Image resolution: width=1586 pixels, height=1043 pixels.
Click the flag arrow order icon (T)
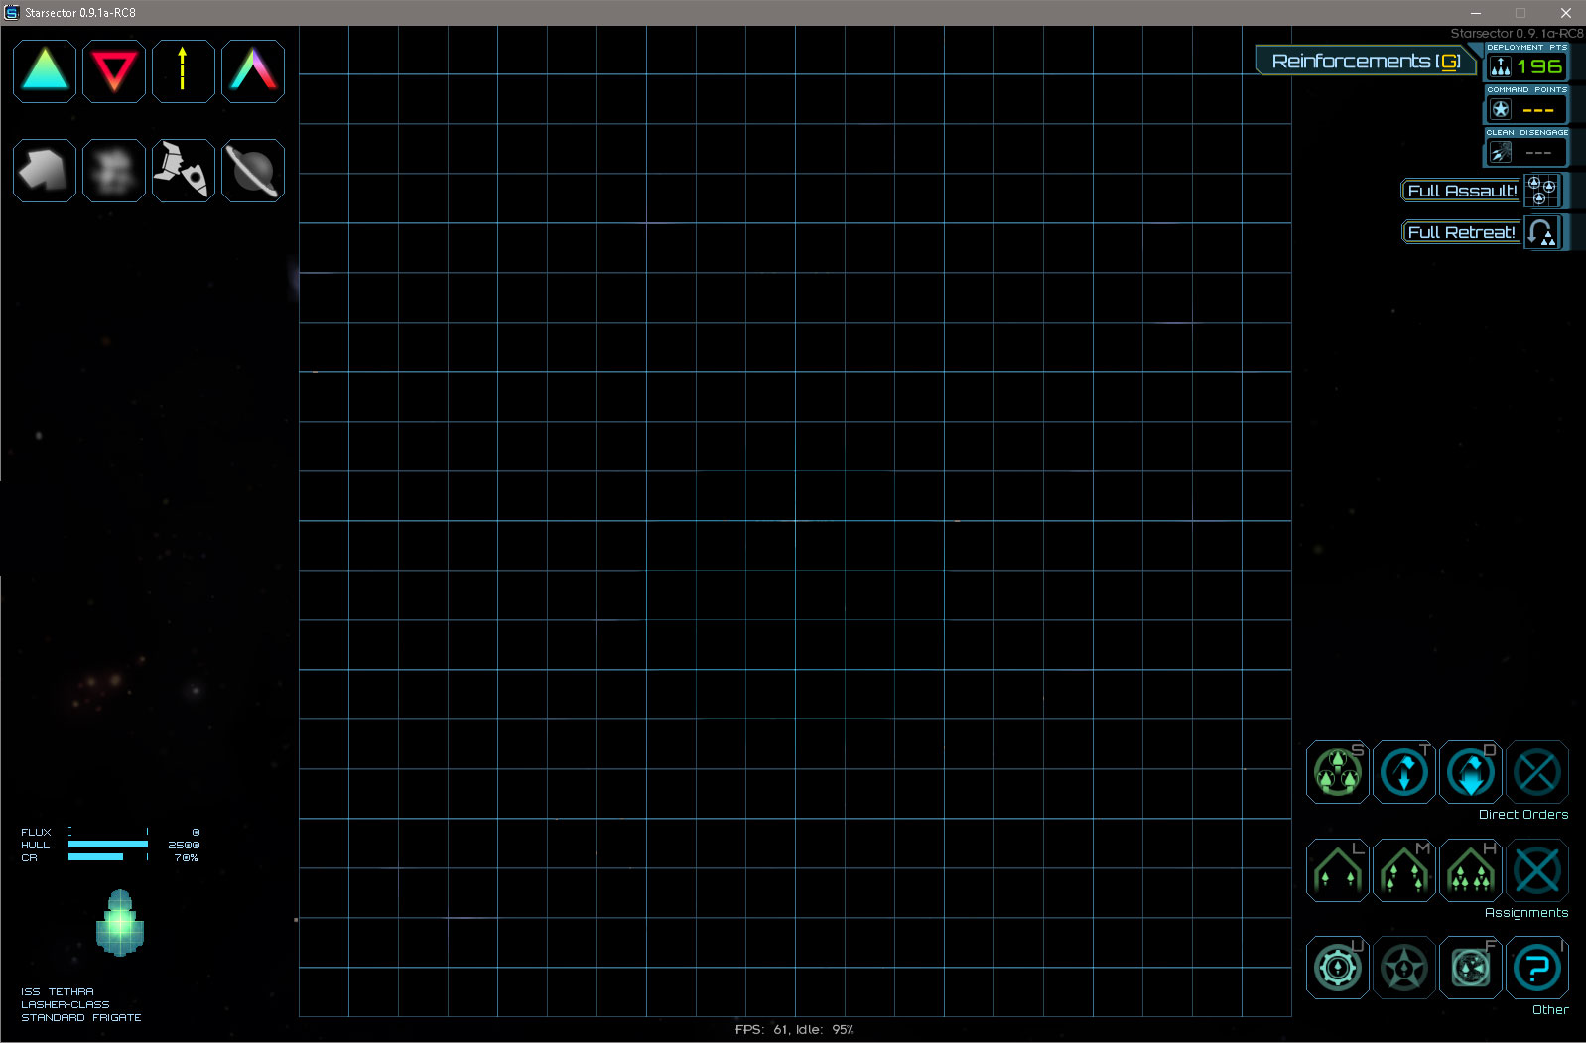point(1404,771)
